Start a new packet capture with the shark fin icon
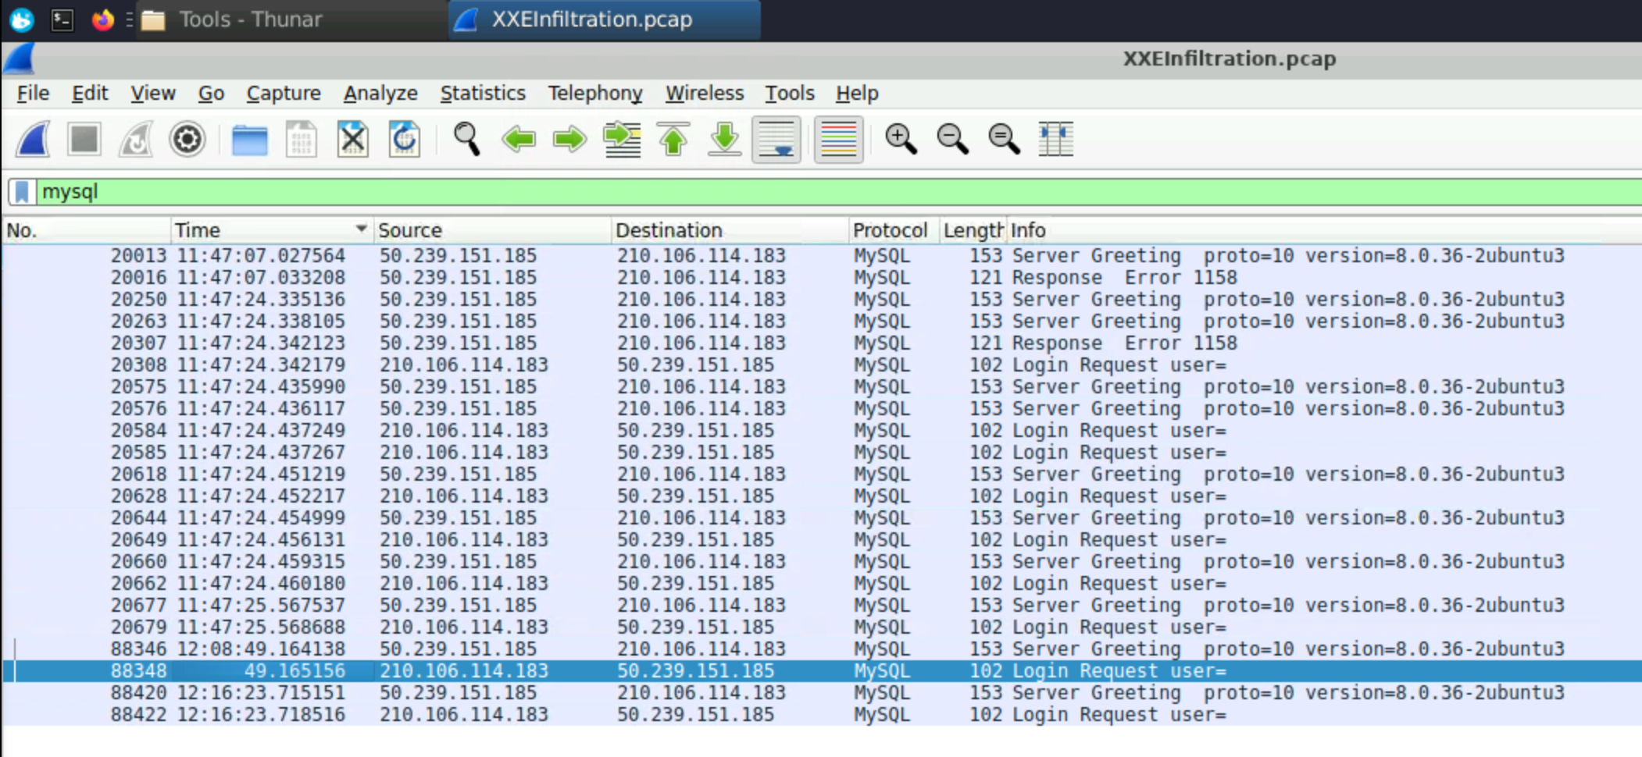This screenshot has height=757, width=1642. [x=34, y=140]
